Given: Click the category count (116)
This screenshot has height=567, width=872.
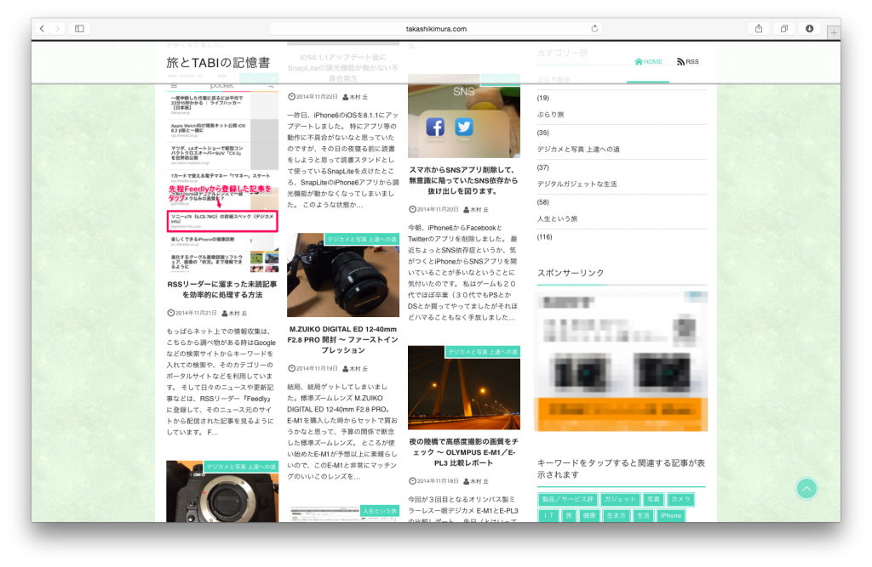Looking at the screenshot, I should click(x=544, y=237).
